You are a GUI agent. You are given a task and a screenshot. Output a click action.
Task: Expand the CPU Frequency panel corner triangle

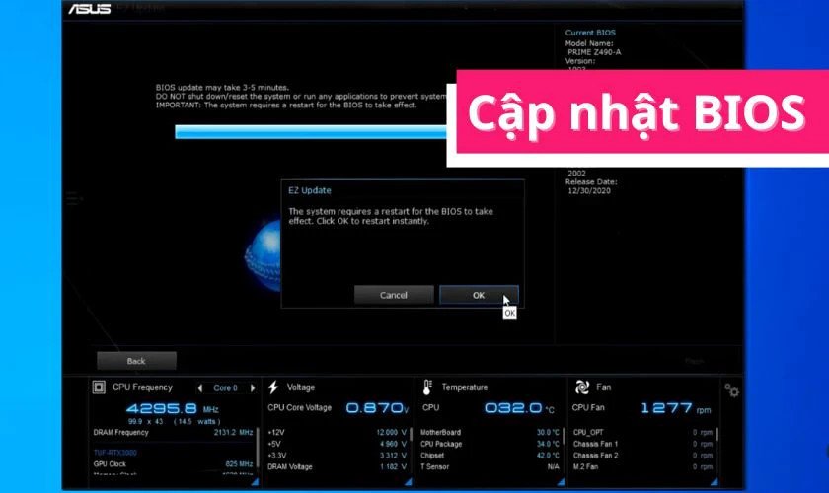tap(255, 482)
